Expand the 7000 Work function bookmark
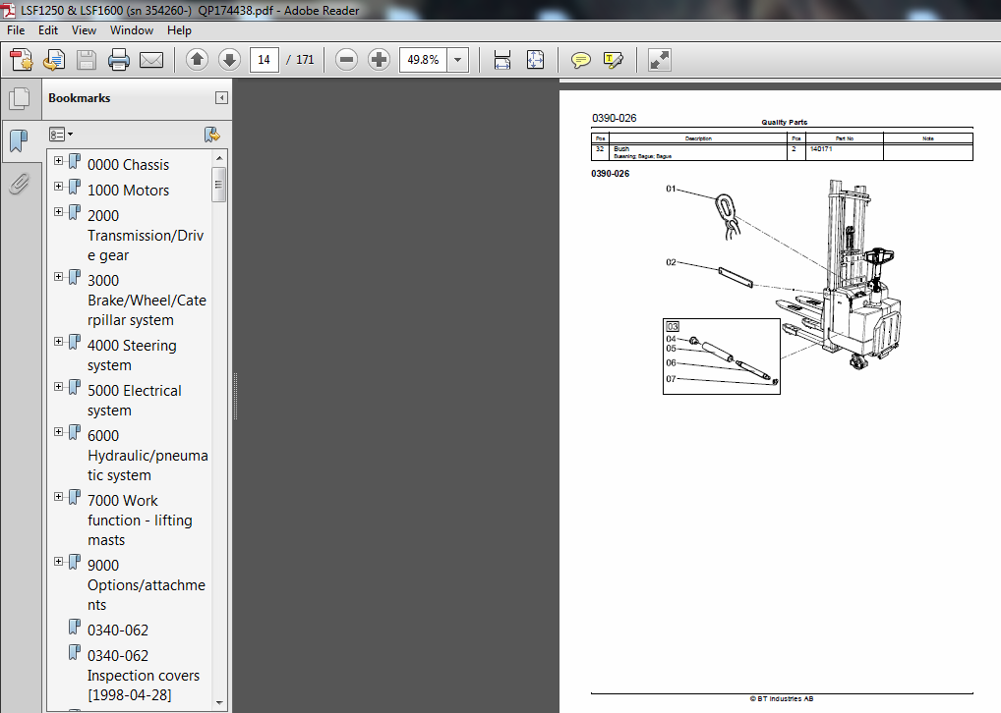Image resolution: width=1001 pixels, height=713 pixels. pos(58,497)
